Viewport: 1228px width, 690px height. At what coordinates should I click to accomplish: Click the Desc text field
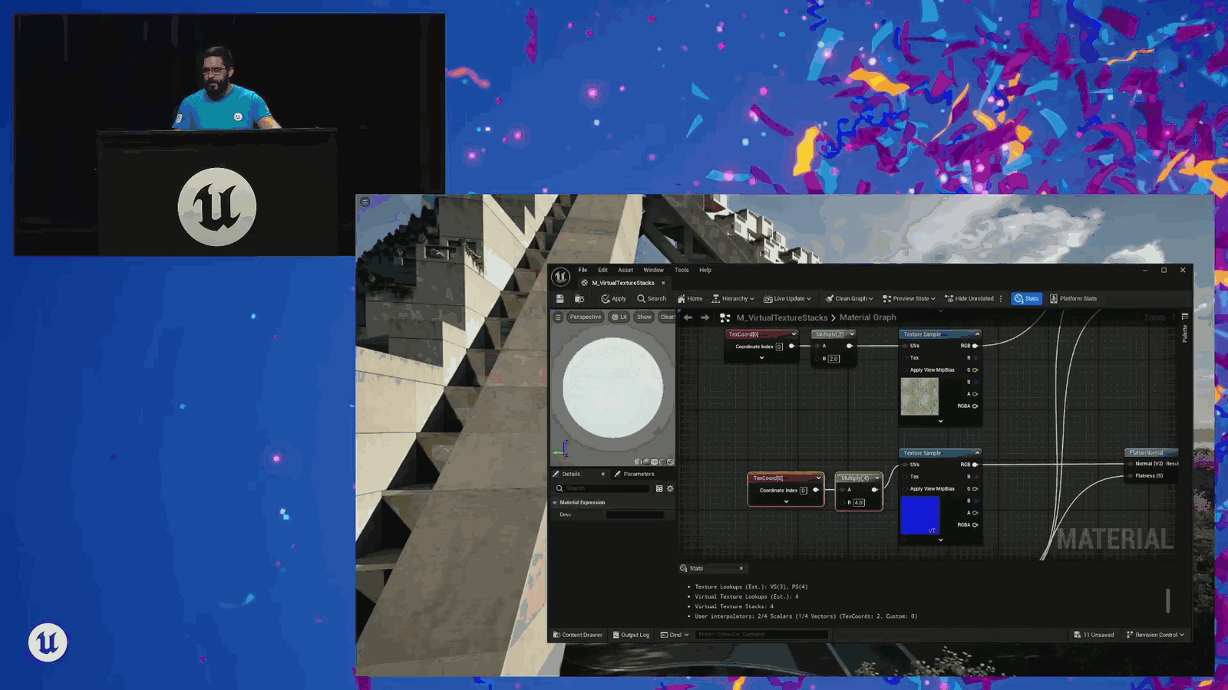pyautogui.click(x=635, y=514)
